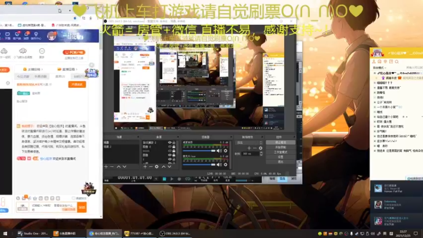423x238 pixels.
Task: Open the 控件 dock header menu icon
Action: coord(294,137)
